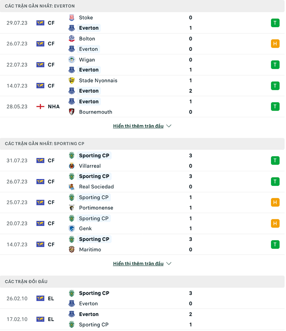Open Hiển thị thêm trận đấu link
Image resolution: width=286 pixels, height=331 pixels.
138,126
